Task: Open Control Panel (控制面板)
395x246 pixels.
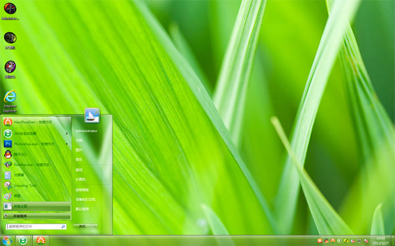Action: [82, 190]
